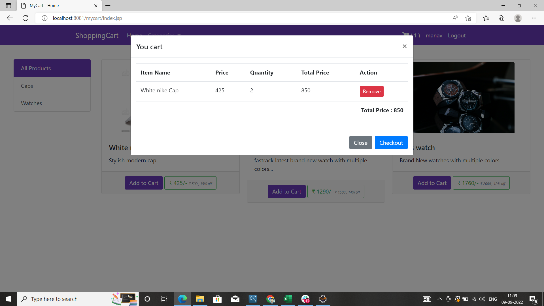This screenshot has height=306, width=544.
Task: Open the Collections icon
Action: click(501, 18)
